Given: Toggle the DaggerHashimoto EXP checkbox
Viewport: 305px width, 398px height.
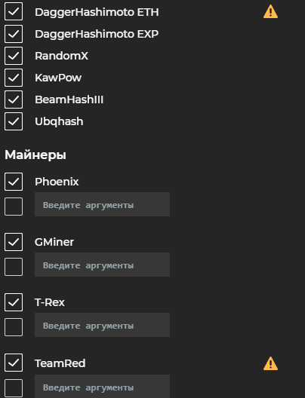Looking at the screenshot, I should [x=14, y=34].
